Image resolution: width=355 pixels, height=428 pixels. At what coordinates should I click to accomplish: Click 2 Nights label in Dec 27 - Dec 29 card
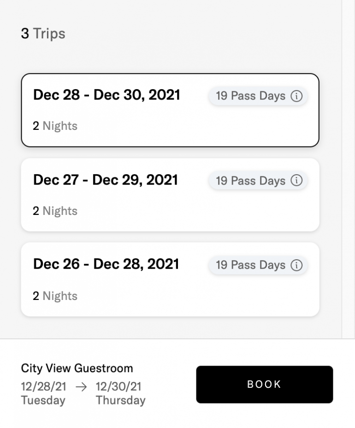click(x=55, y=211)
